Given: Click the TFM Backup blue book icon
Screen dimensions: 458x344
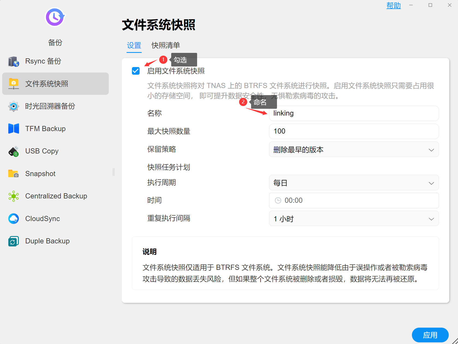Looking at the screenshot, I should 14,129.
